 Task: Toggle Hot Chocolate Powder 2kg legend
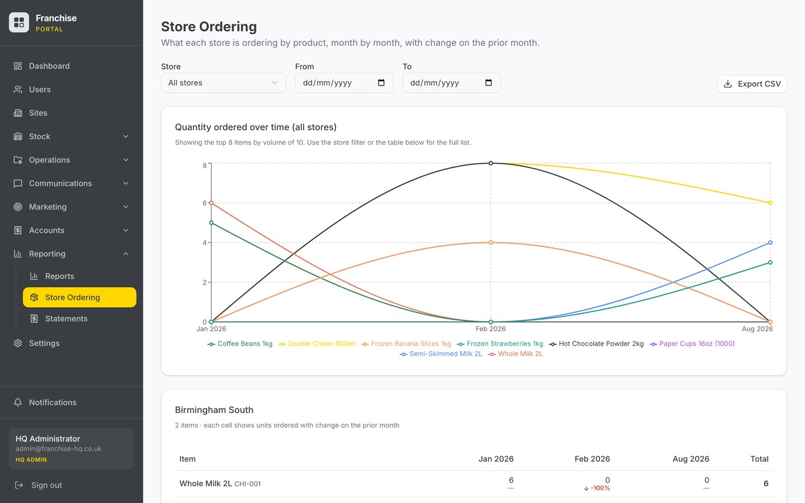coord(596,344)
